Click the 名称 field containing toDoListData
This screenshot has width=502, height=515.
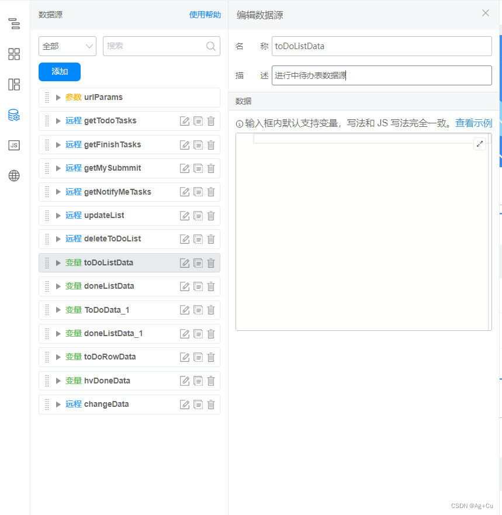point(382,46)
